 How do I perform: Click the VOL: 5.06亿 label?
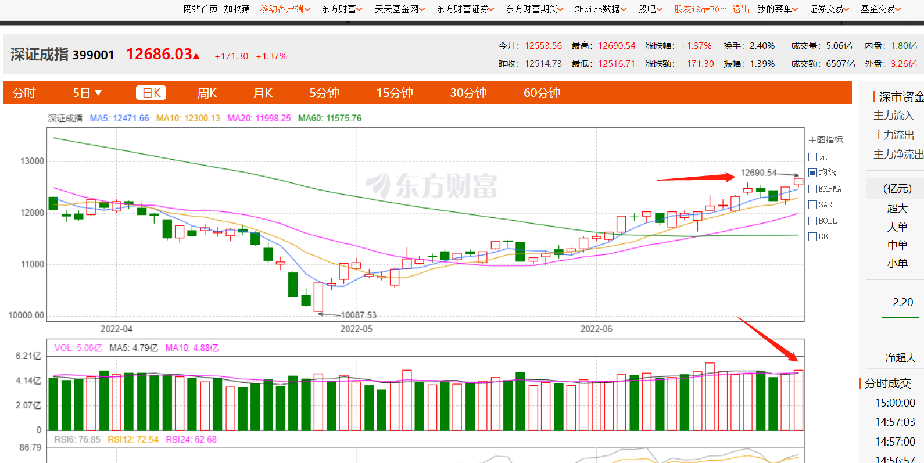[x=78, y=348]
